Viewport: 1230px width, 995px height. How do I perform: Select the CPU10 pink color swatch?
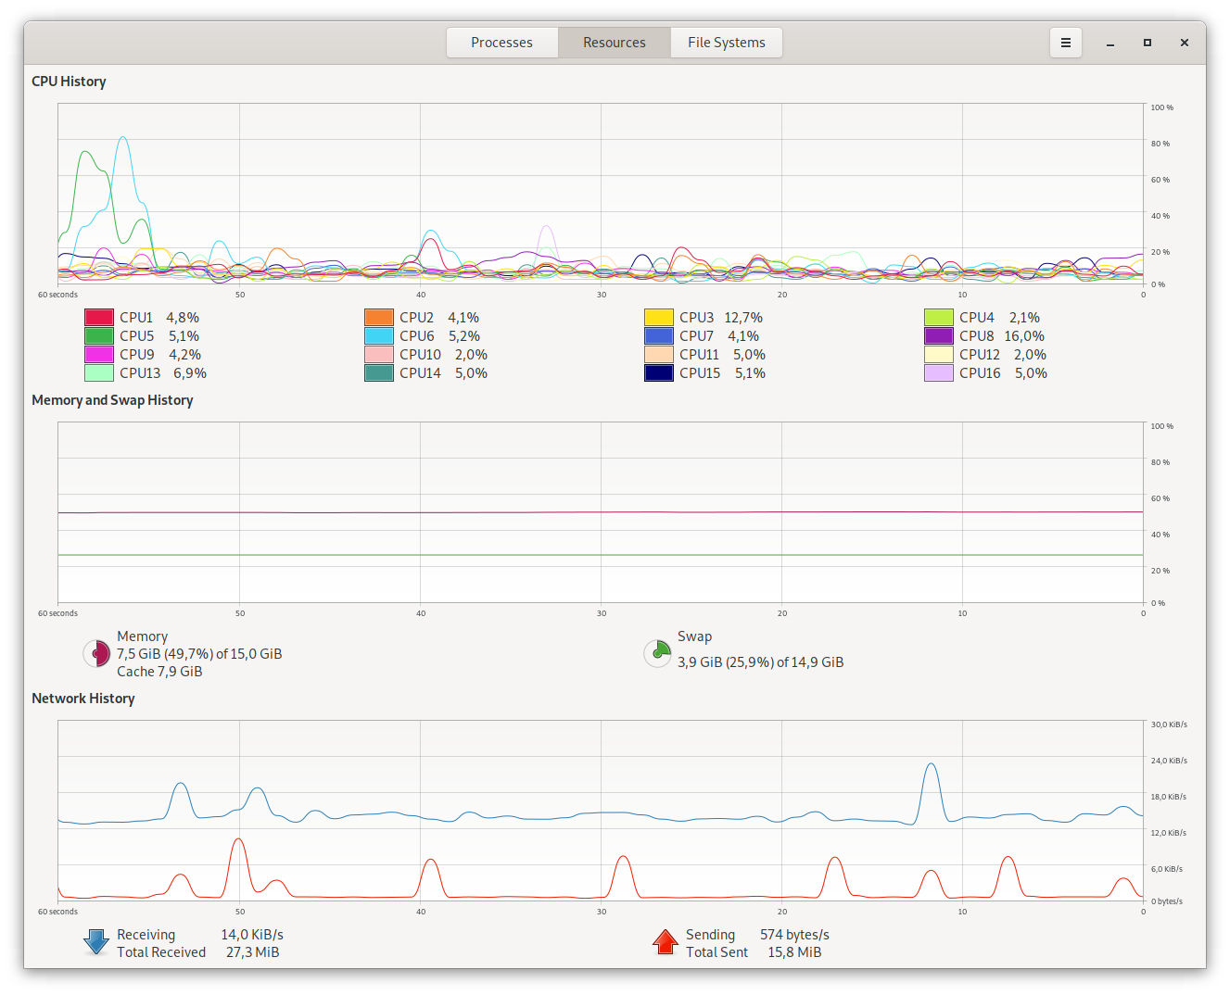[x=379, y=355]
